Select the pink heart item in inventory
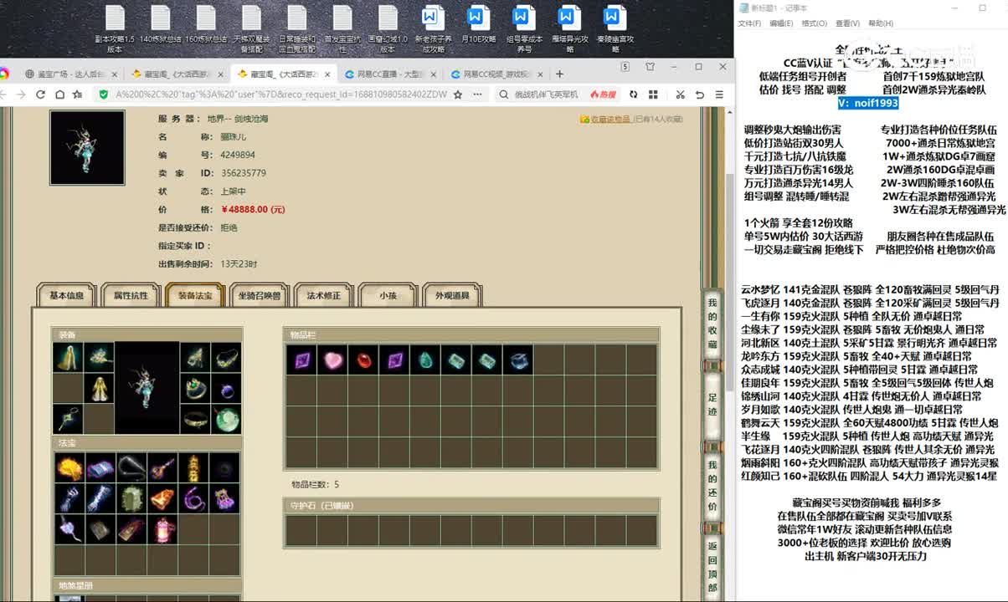The image size is (1008, 602). [332, 360]
